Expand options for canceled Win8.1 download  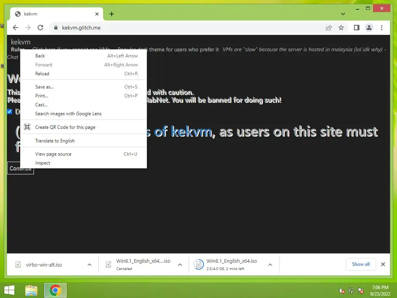180,265
